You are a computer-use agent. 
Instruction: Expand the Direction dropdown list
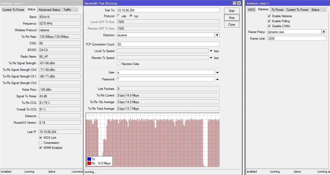tap(217, 35)
